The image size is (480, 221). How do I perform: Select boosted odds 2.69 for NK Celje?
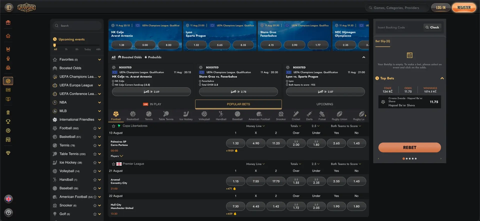pyautogui.click(x=151, y=92)
